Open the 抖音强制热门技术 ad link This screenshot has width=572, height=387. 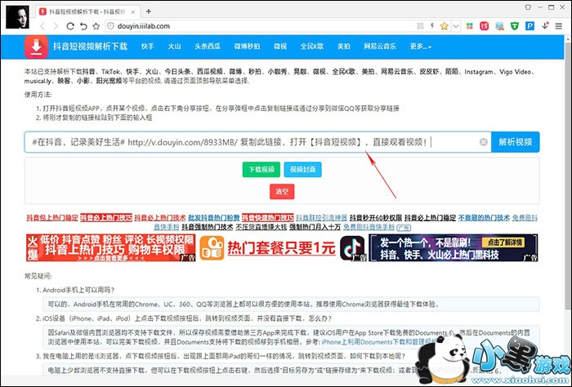pos(208,227)
